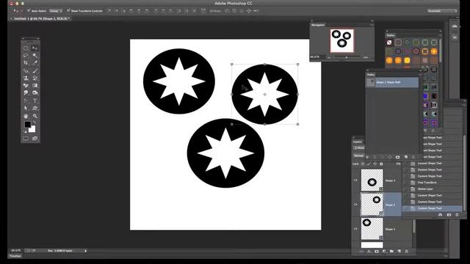The height and width of the screenshot is (264, 470).
Task: Delete current state in History panel
Action: (x=457, y=215)
